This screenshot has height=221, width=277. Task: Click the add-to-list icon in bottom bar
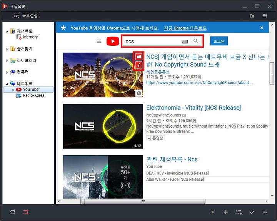(x=239, y=212)
